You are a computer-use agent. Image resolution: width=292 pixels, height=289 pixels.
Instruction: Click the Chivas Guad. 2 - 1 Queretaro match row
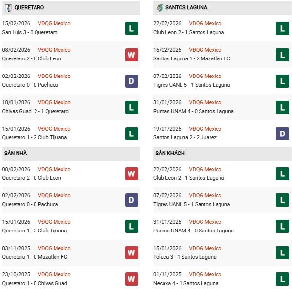tap(35, 111)
